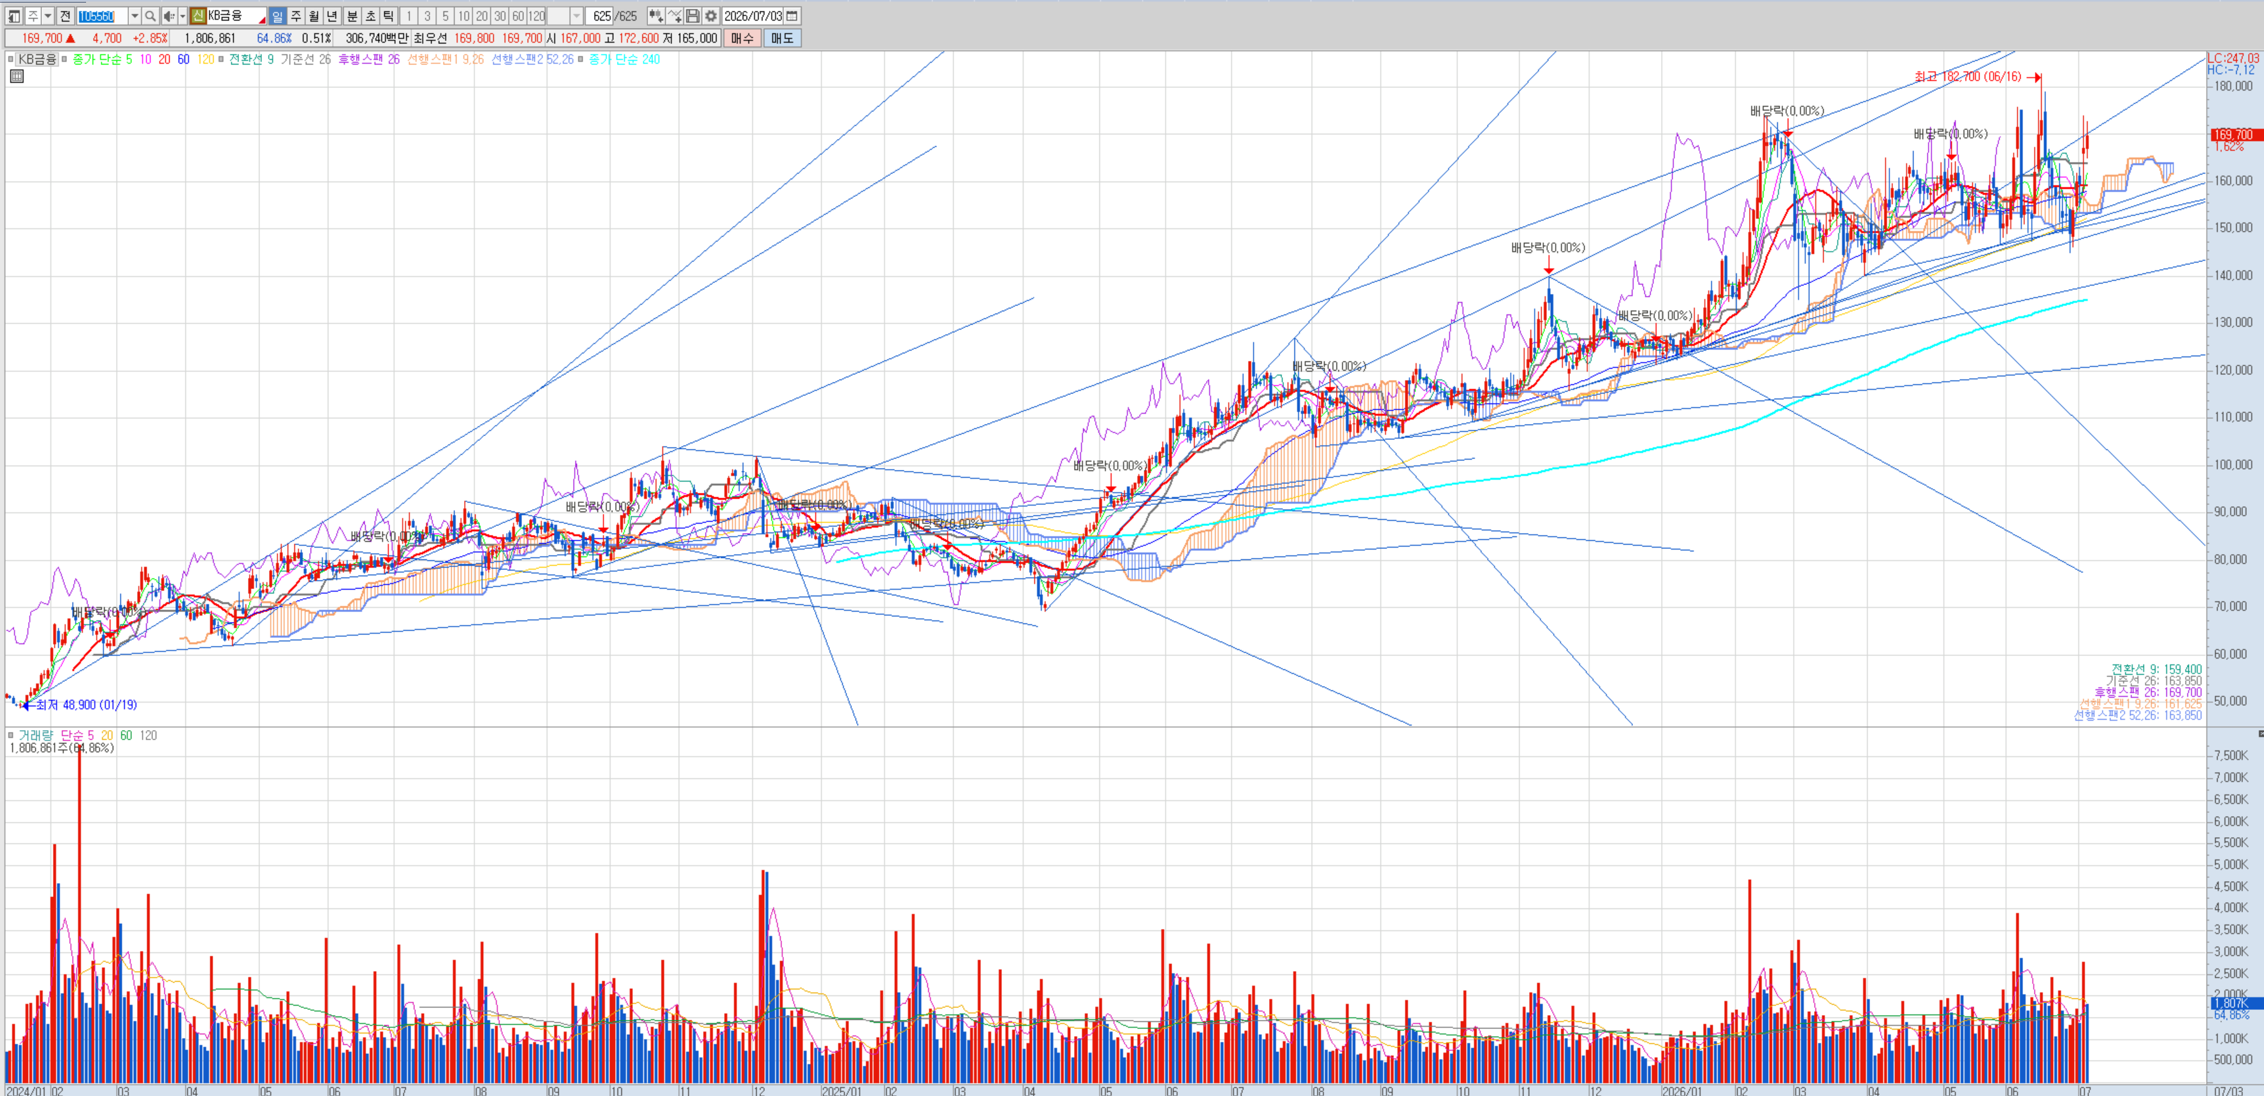Click the panel layout icon at toolbar start
Viewport: 2264px width, 1096px height.
[x=14, y=16]
